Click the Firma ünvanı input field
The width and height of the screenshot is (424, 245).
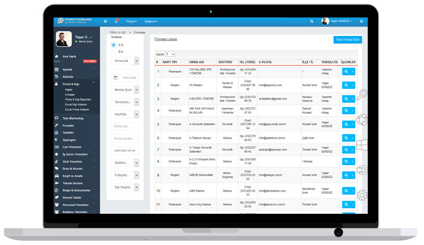(125, 139)
